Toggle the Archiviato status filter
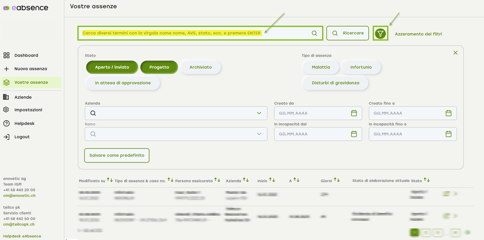 click(200, 67)
